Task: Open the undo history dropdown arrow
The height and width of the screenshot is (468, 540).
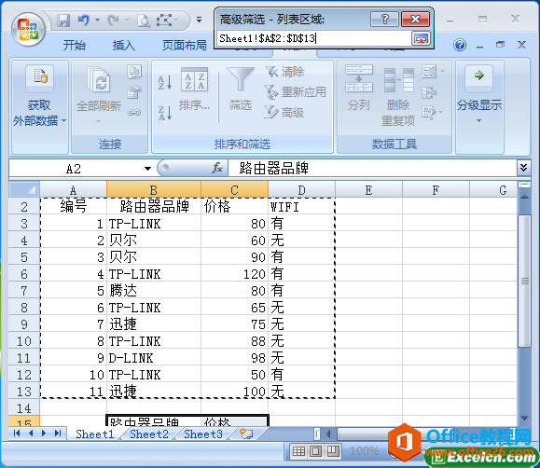Action: click(98, 20)
